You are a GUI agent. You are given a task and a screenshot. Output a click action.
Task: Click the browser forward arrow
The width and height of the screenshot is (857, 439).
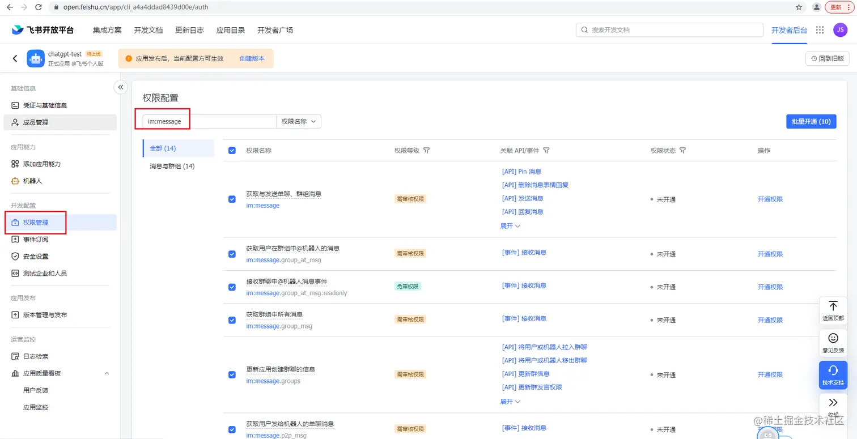(24, 7)
